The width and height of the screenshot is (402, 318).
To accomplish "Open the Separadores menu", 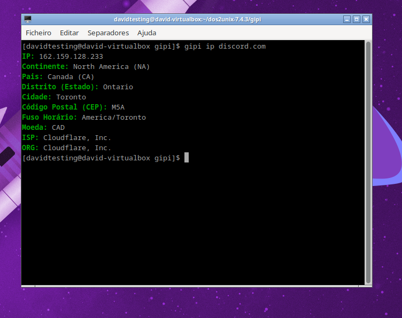I will tap(108, 33).
